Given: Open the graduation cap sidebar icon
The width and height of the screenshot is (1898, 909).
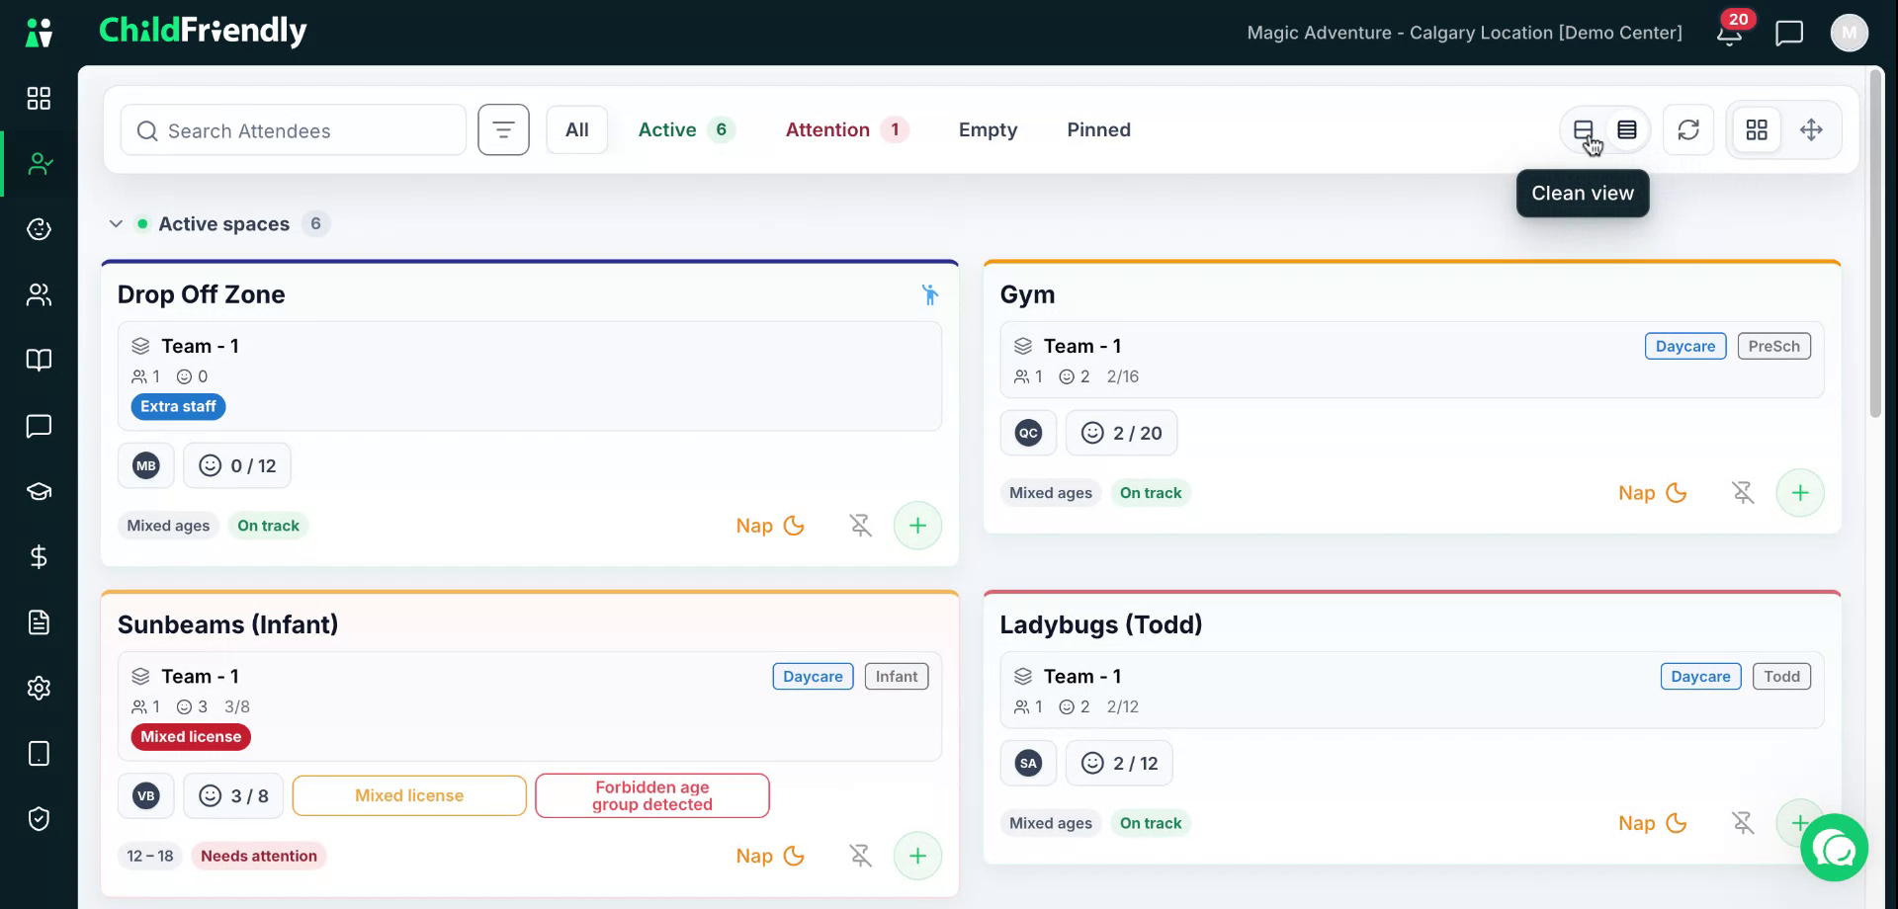Looking at the screenshot, I should [39, 492].
